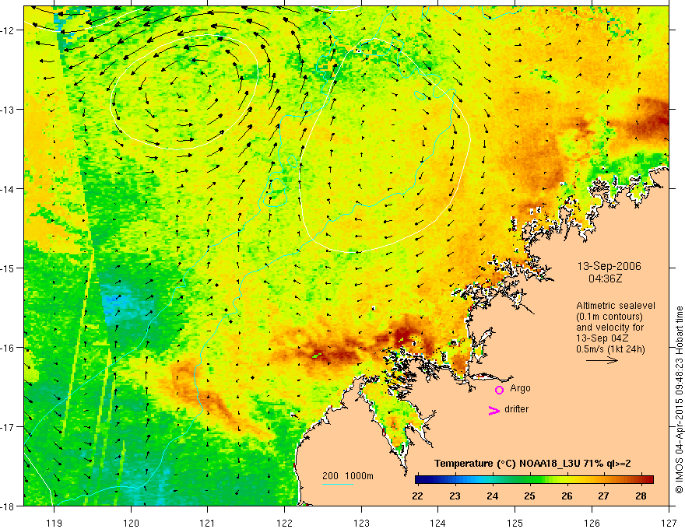Click the longitude axis label 123
Image resolution: width=685 pixels, height=529 pixels.
coord(361,523)
